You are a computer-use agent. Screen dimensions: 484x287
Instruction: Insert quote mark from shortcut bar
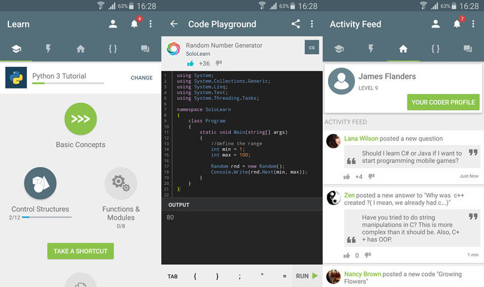(x=262, y=274)
